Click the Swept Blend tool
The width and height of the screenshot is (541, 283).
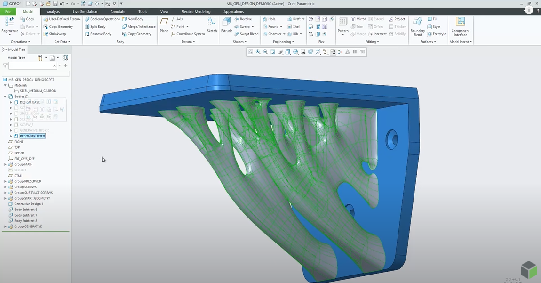click(247, 34)
